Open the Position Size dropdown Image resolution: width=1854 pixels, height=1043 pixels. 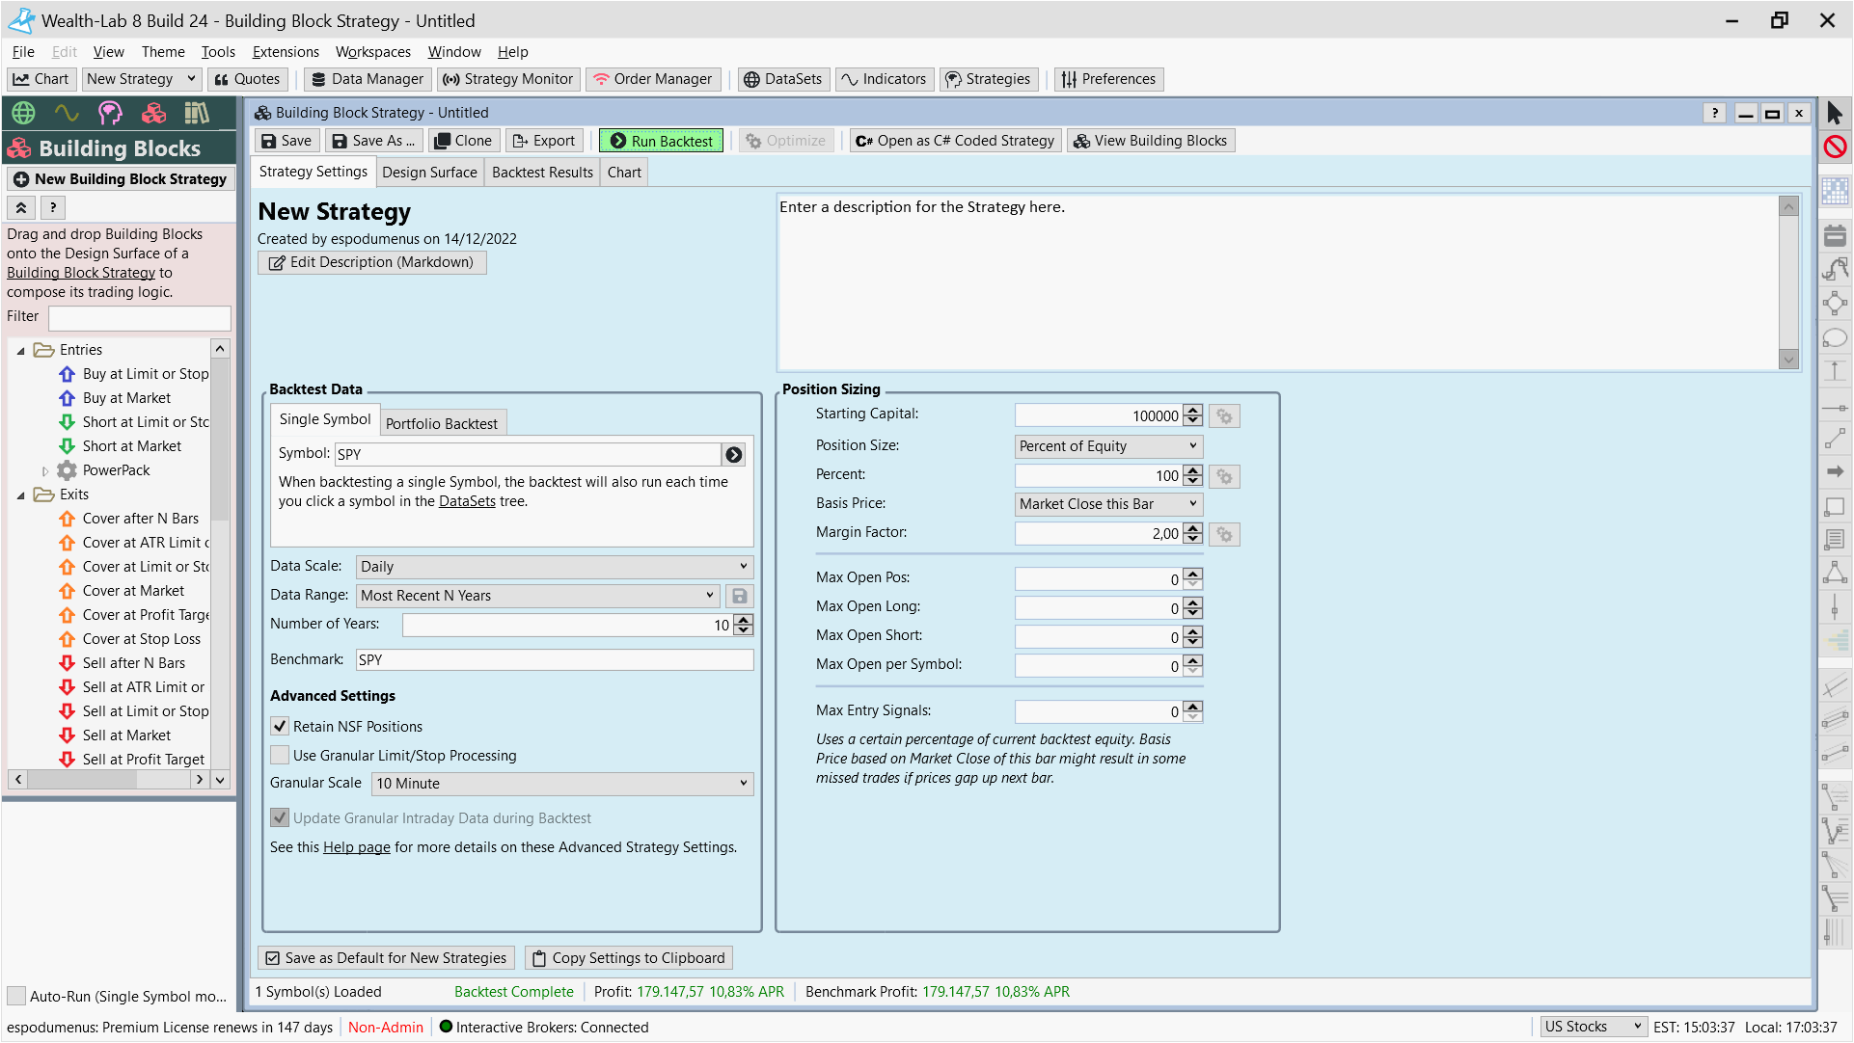click(1107, 446)
